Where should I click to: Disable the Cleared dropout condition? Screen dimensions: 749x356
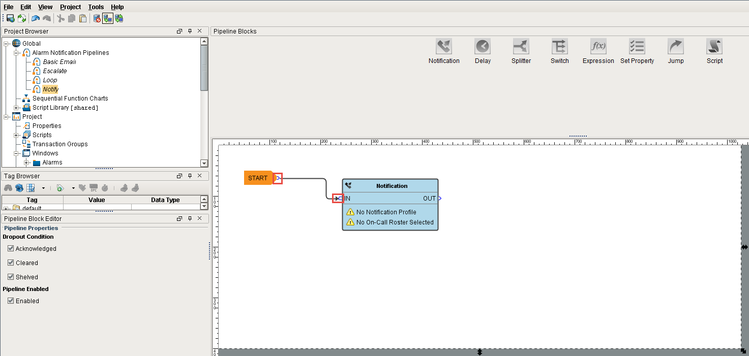point(11,263)
